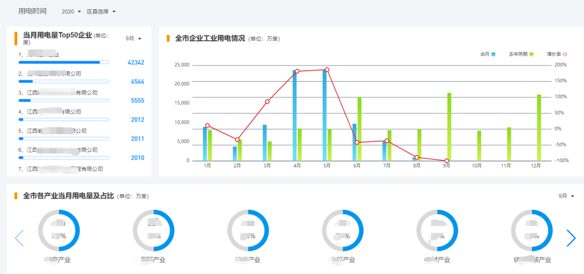Click the third-ranked company value 5555

point(137,101)
